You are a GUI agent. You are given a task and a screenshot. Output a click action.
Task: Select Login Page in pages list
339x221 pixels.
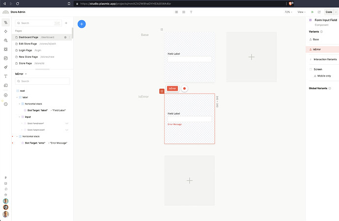point(26,50)
